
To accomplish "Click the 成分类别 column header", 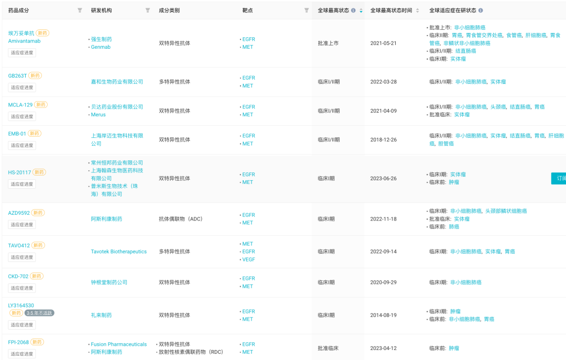I will pos(169,10).
